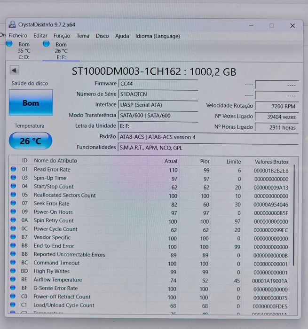The image size is (308, 329).
Task: Click status icon for Reported Uncorrectable Errors
Action: (13, 254)
